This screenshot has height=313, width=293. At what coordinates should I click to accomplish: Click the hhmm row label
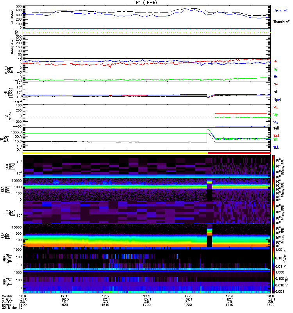6,305
